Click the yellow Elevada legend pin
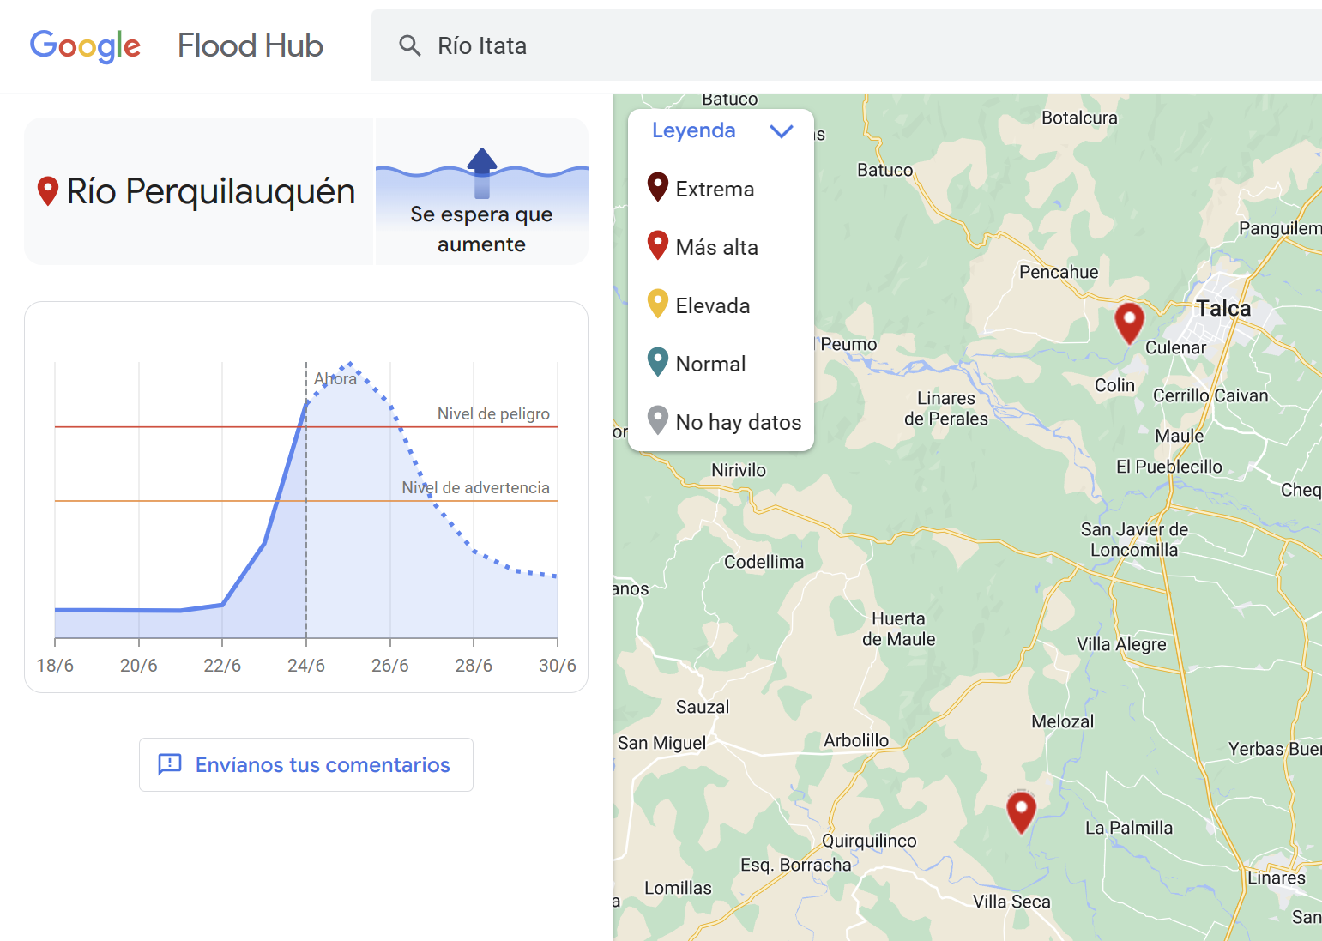 657,304
